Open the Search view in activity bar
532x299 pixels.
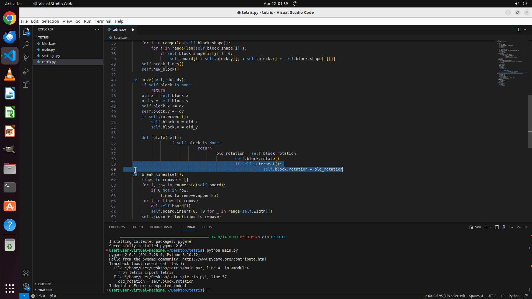26,44
